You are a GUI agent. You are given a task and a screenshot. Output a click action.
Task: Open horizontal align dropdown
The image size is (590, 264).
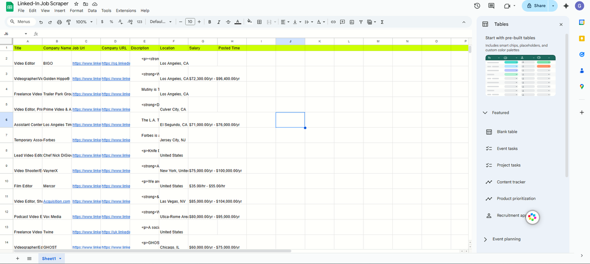pyautogui.click(x=285, y=22)
